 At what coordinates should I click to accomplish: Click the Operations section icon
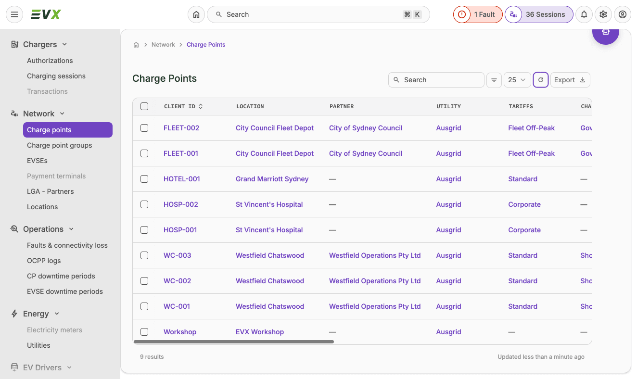tap(15, 229)
